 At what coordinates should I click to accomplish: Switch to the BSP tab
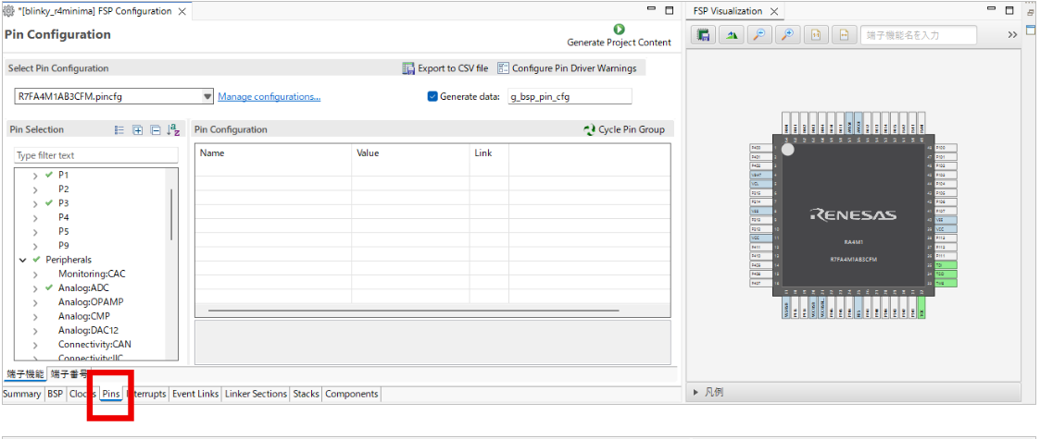[x=55, y=394]
